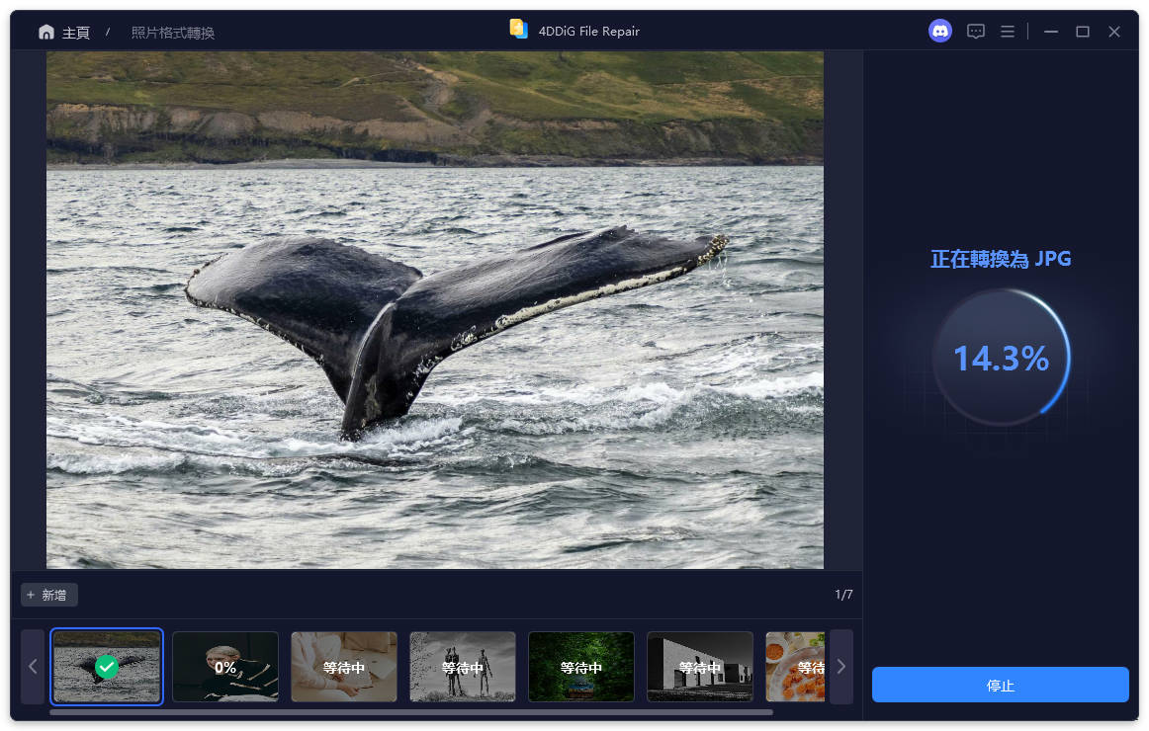Click the 新增 button to add photos
The width and height of the screenshot is (1149, 731).
click(x=49, y=595)
